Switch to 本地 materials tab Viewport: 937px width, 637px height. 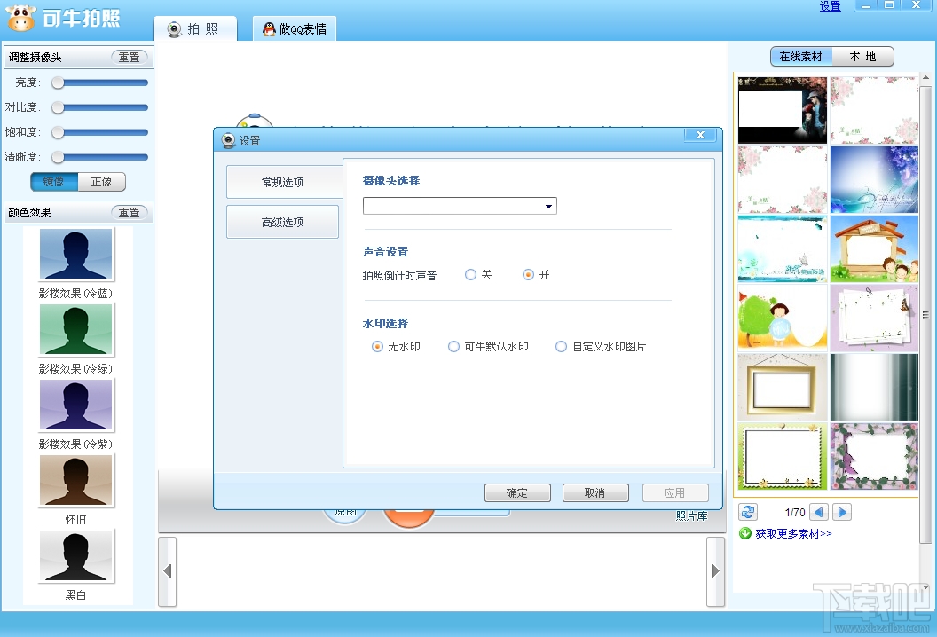[x=862, y=56]
